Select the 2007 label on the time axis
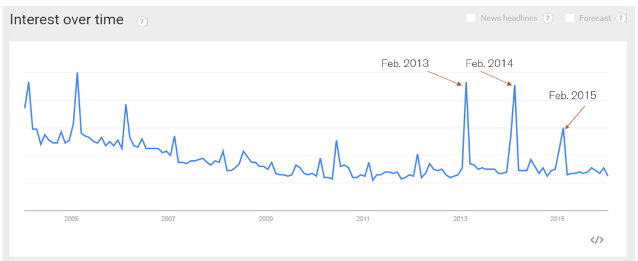The image size is (638, 261). (168, 219)
